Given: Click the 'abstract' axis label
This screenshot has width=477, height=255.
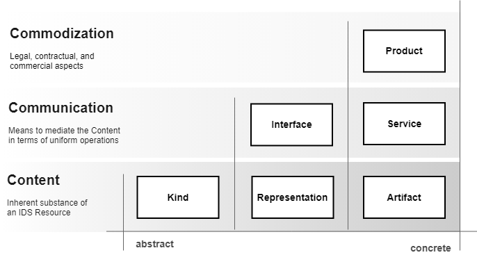Looking at the screenshot, I should coord(155,244).
